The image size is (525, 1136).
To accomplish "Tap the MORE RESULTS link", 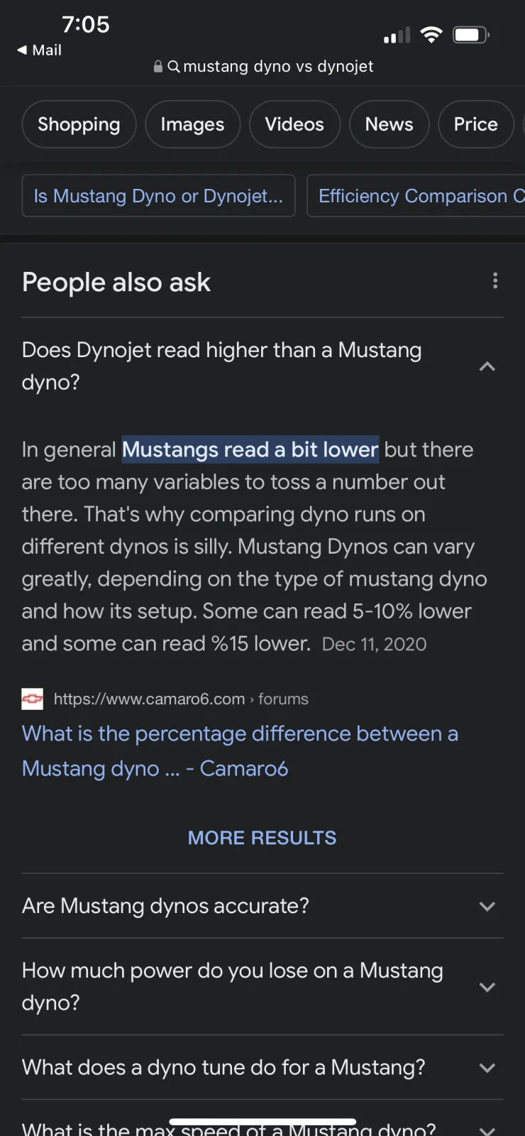I will [262, 838].
